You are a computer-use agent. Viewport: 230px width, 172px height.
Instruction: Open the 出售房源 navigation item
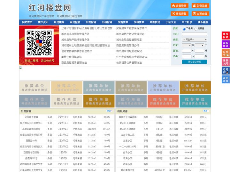coord(91,22)
